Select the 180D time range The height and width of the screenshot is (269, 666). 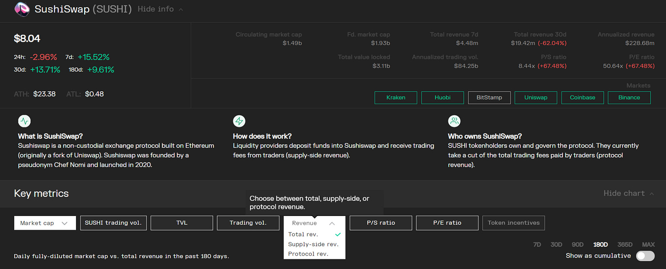(601, 244)
